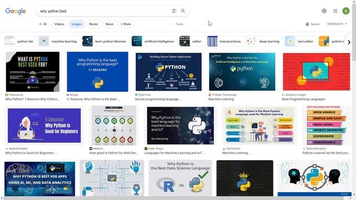Open search by image camera icon
356x200 pixels.
174,11
